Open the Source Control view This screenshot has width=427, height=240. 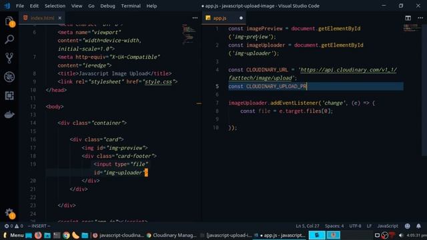(x=9, y=58)
